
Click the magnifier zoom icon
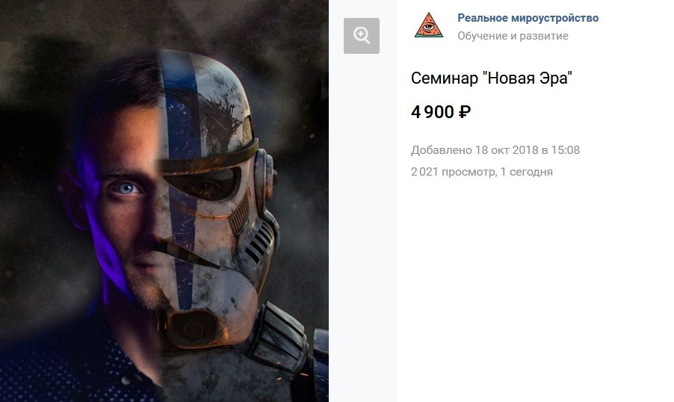[x=362, y=36]
